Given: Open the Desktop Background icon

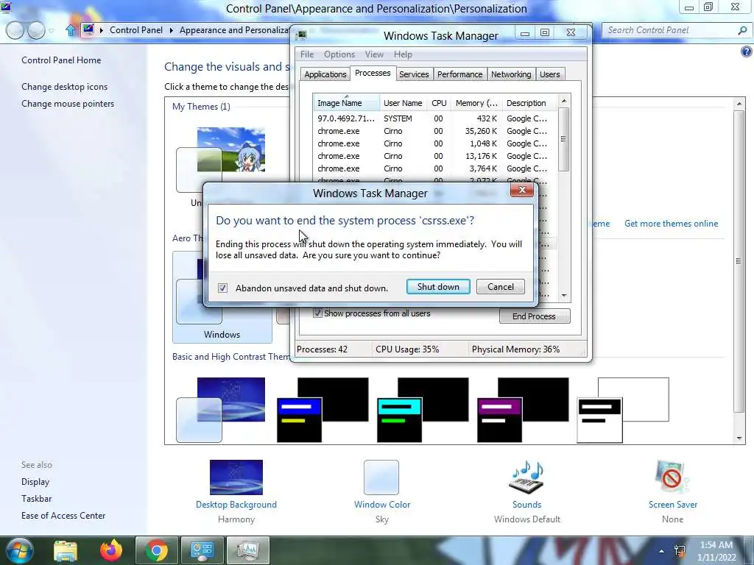Looking at the screenshot, I should [x=236, y=477].
